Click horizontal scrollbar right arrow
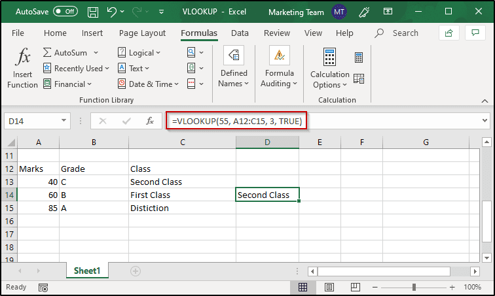495x296 pixels. (x=475, y=271)
